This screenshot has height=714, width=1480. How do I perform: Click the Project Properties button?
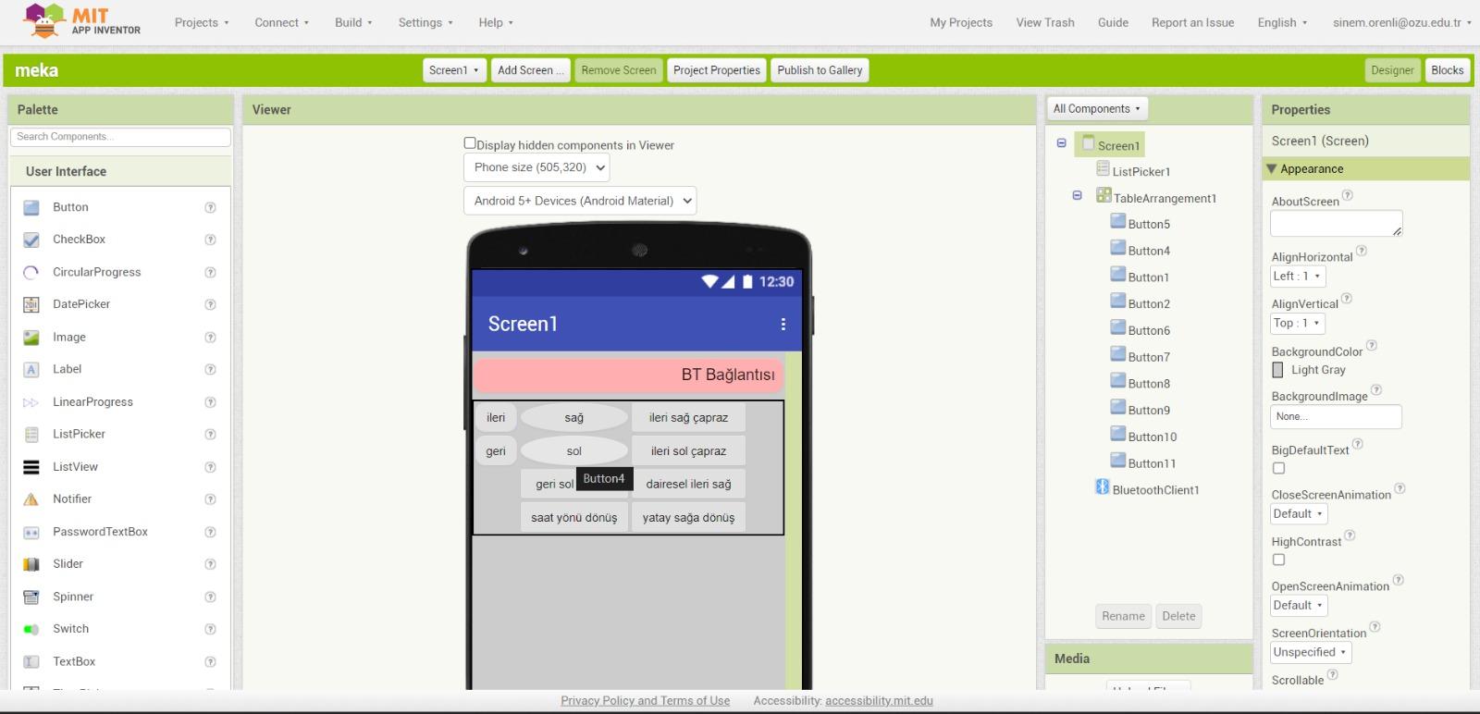(717, 70)
